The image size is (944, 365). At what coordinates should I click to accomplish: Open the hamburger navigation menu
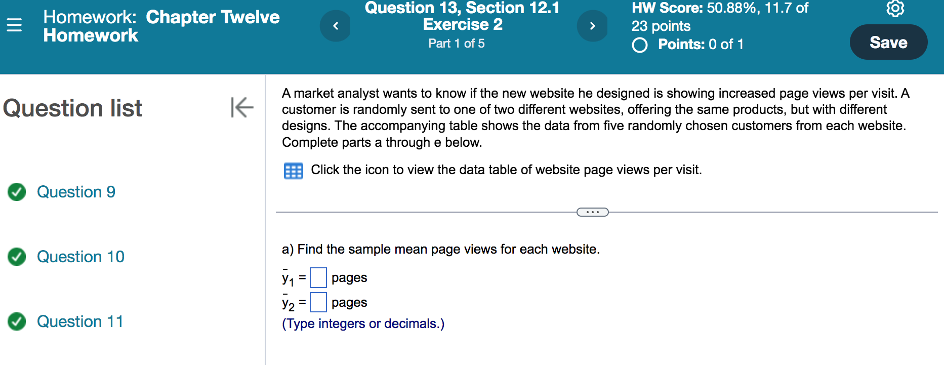pos(15,24)
